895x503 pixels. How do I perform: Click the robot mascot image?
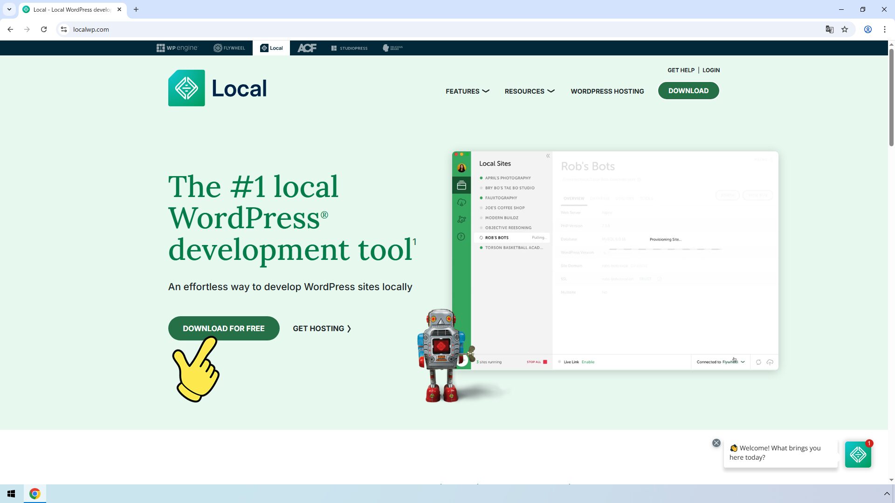441,356
